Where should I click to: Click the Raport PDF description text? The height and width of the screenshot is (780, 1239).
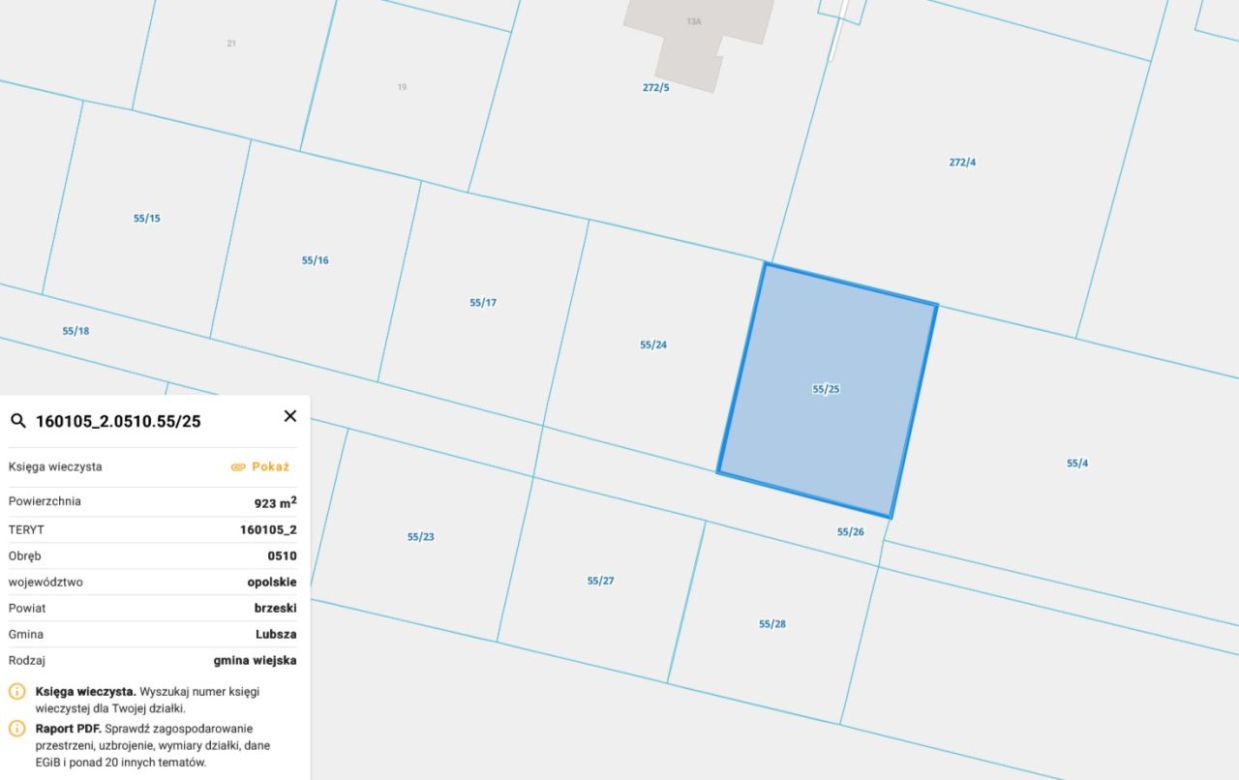153,745
